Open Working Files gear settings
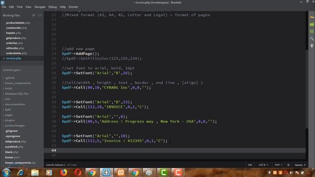This screenshot has width=315, height=177. point(33,15)
